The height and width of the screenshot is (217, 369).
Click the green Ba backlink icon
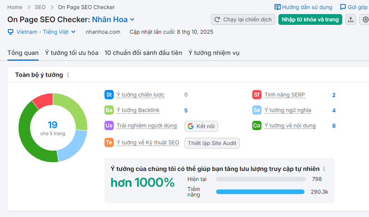[109, 110]
